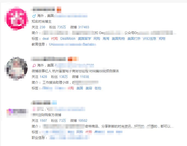Open the pink avatar thumbnail
The width and height of the screenshot is (187, 146).
coord(16,19)
